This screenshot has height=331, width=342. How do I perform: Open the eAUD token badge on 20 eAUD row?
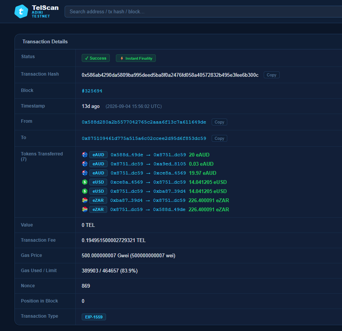[x=98, y=155]
